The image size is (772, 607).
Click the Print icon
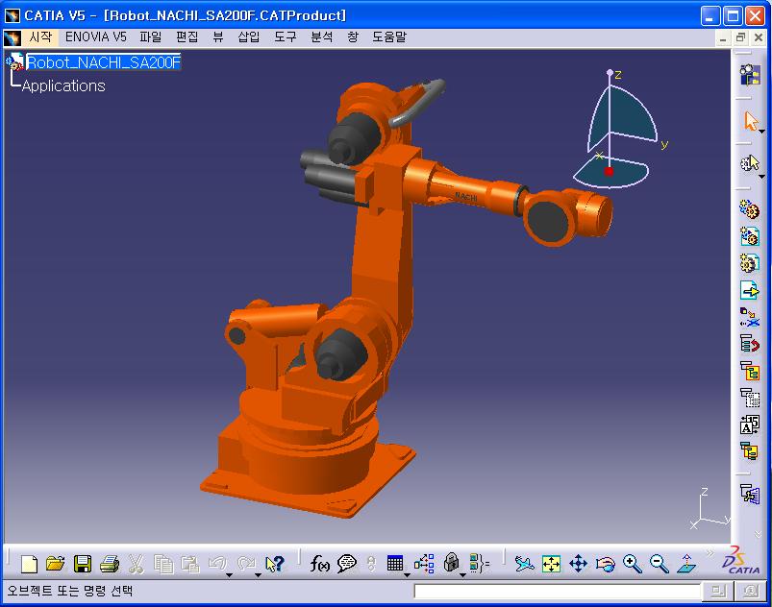click(110, 564)
